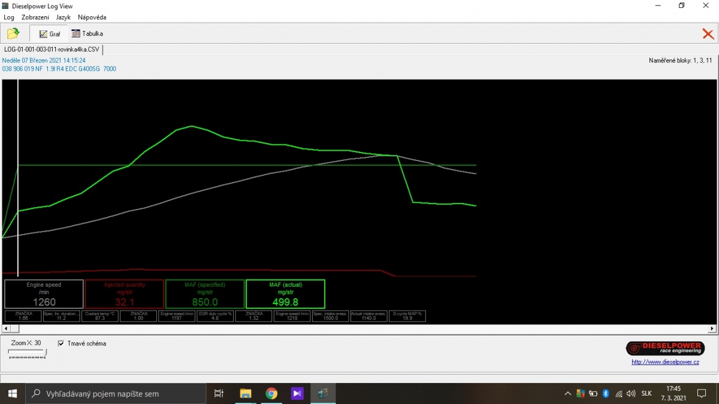
Task: Switch to the Graf view
Action: pyautogui.click(x=49, y=34)
